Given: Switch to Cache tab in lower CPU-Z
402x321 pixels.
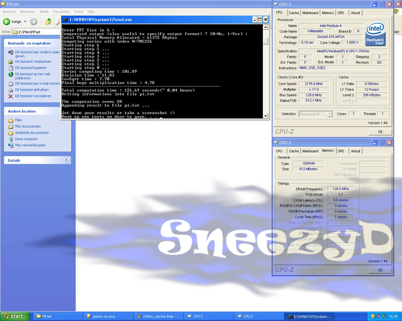Looking at the screenshot, I should (294, 151).
